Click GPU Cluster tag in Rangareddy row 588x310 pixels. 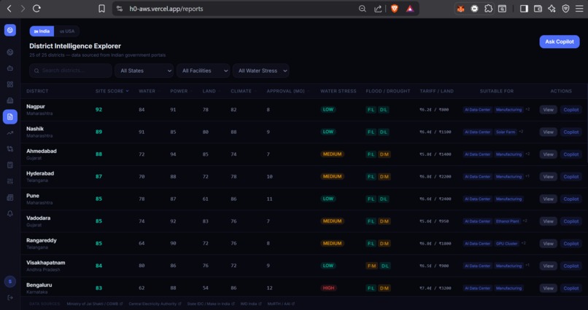coord(506,244)
